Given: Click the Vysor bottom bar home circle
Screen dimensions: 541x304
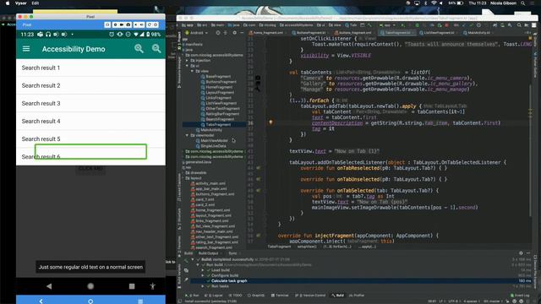Looking at the screenshot, I should click(90, 301).
